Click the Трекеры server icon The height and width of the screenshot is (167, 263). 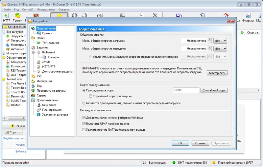(44, 57)
